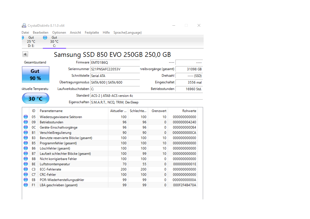This screenshot has height=219, width=310.
Task: Click the Grenzwert column header
Action: tap(158, 111)
